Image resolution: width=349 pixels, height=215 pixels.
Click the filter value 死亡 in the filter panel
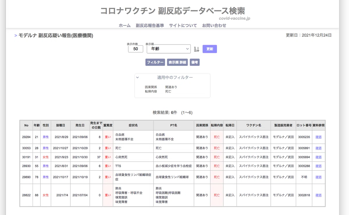(x=168, y=91)
